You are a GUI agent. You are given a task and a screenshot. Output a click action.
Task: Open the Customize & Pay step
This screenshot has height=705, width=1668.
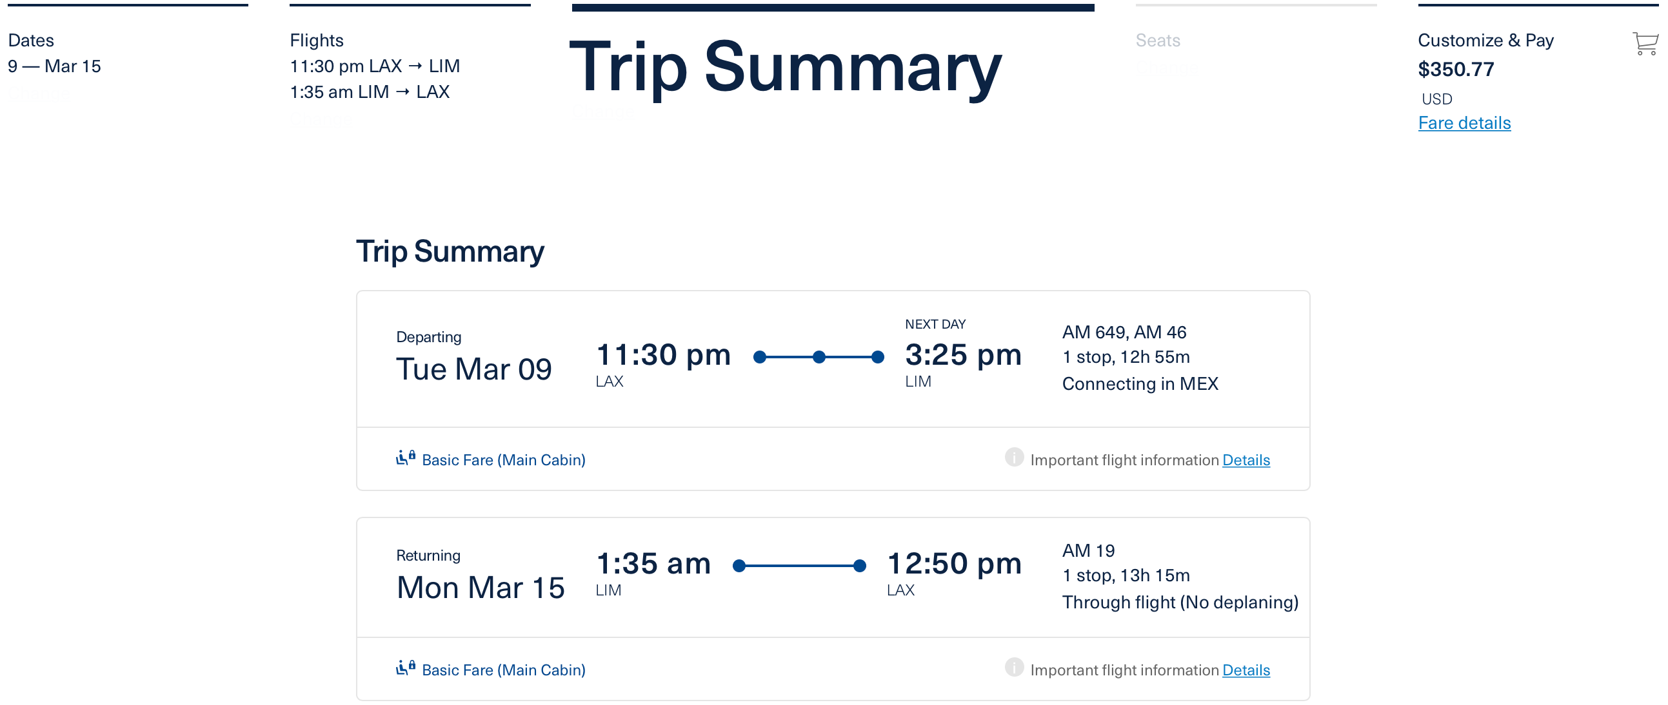[1485, 41]
